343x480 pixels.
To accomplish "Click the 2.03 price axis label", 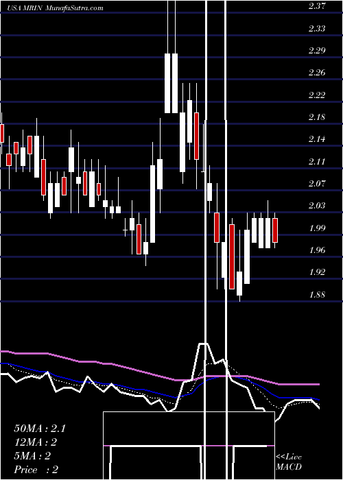I will (x=317, y=206).
